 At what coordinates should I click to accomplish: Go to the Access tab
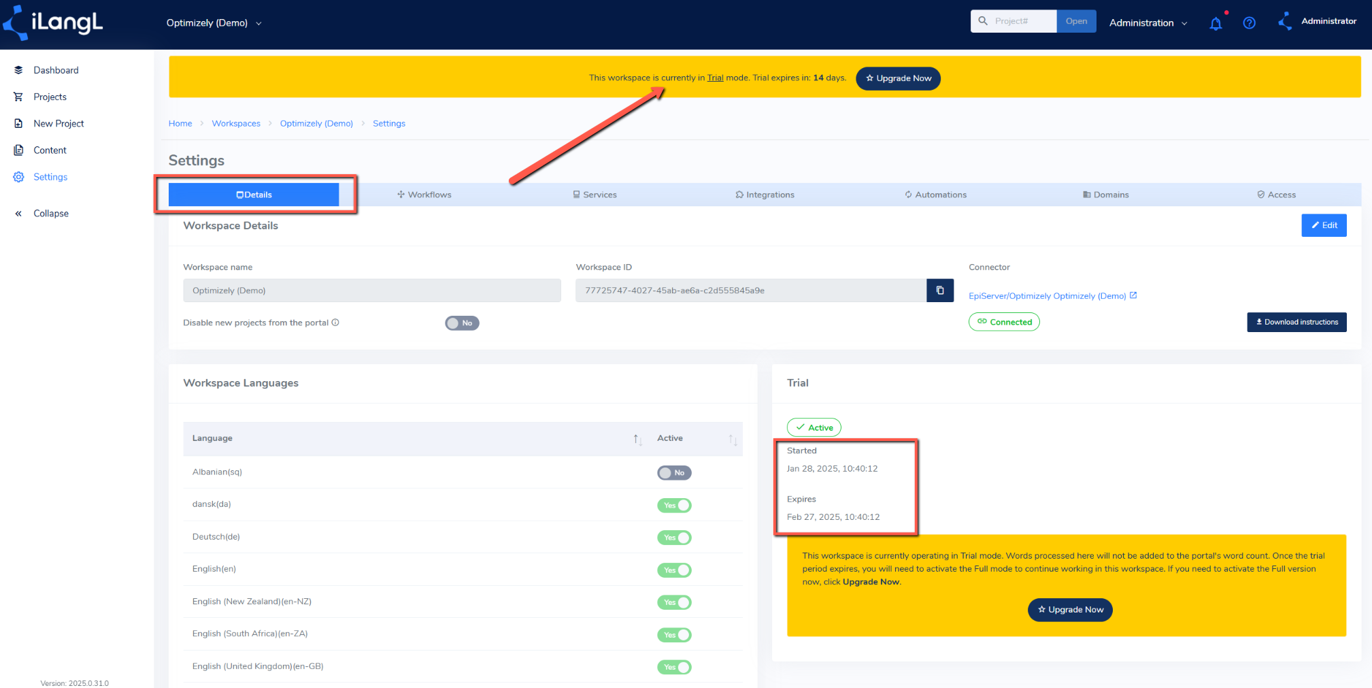click(1276, 195)
